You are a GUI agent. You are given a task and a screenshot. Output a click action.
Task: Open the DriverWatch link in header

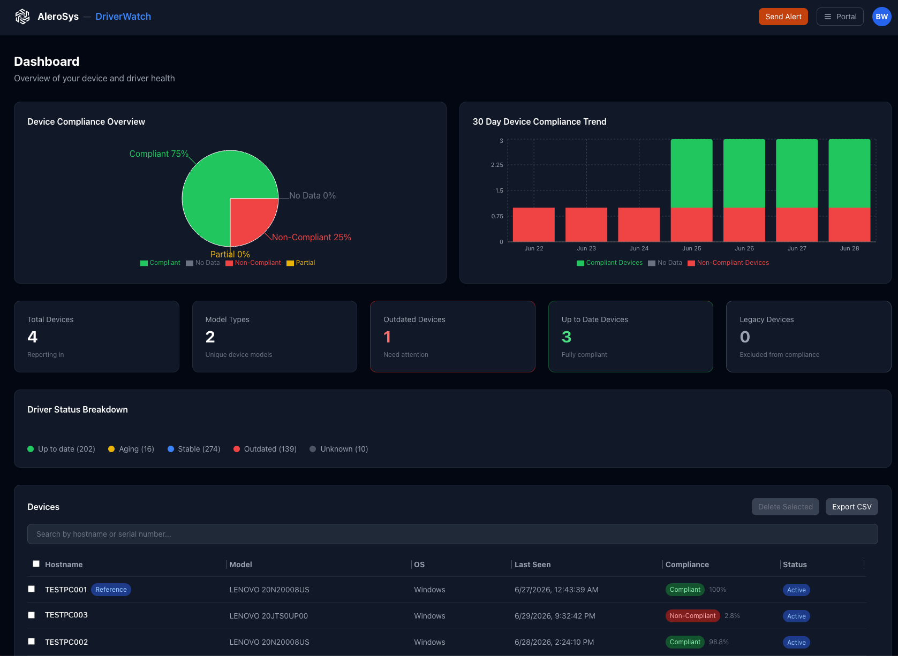coord(123,17)
